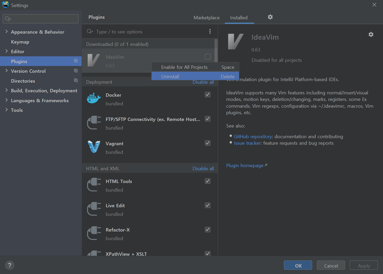Open GitHub repository link
383x274 pixels.
click(x=253, y=136)
